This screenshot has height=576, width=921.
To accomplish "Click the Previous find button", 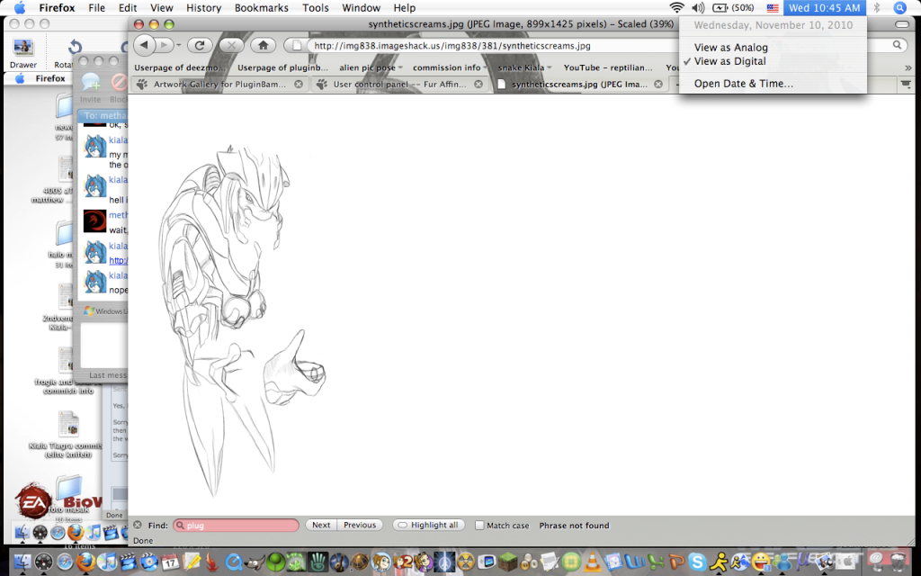I will 360,525.
